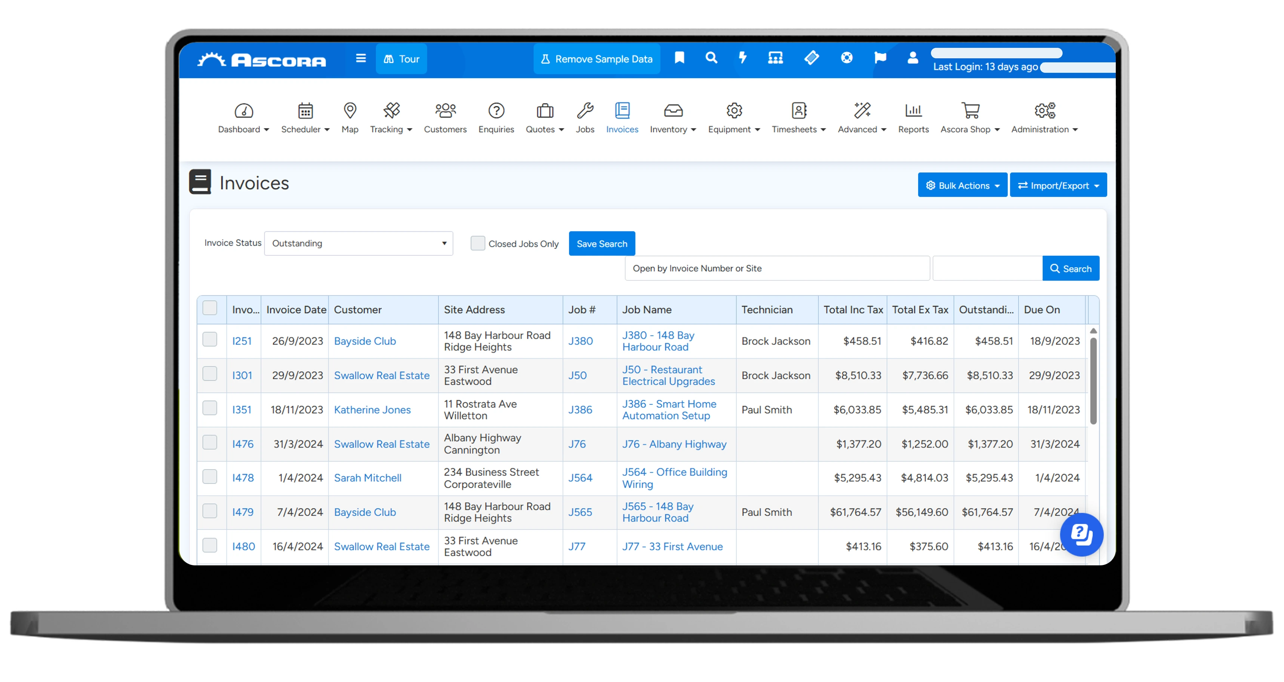Click the Tracking satellite icon
This screenshot has height=682, width=1284.
pos(391,111)
